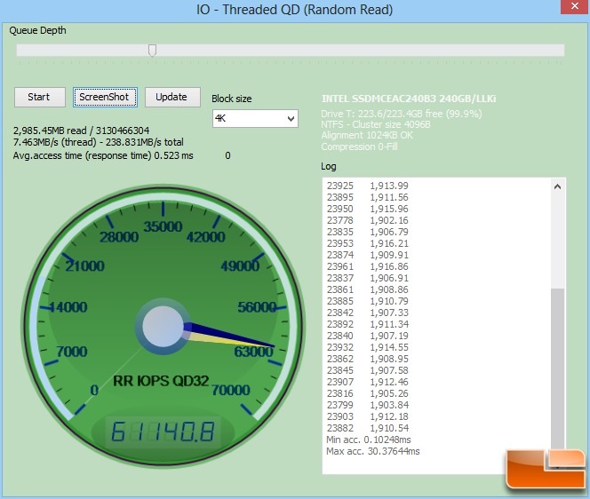The width and height of the screenshot is (590, 499).
Task: Select log row 23778 1,902.16
Action: 367,220
